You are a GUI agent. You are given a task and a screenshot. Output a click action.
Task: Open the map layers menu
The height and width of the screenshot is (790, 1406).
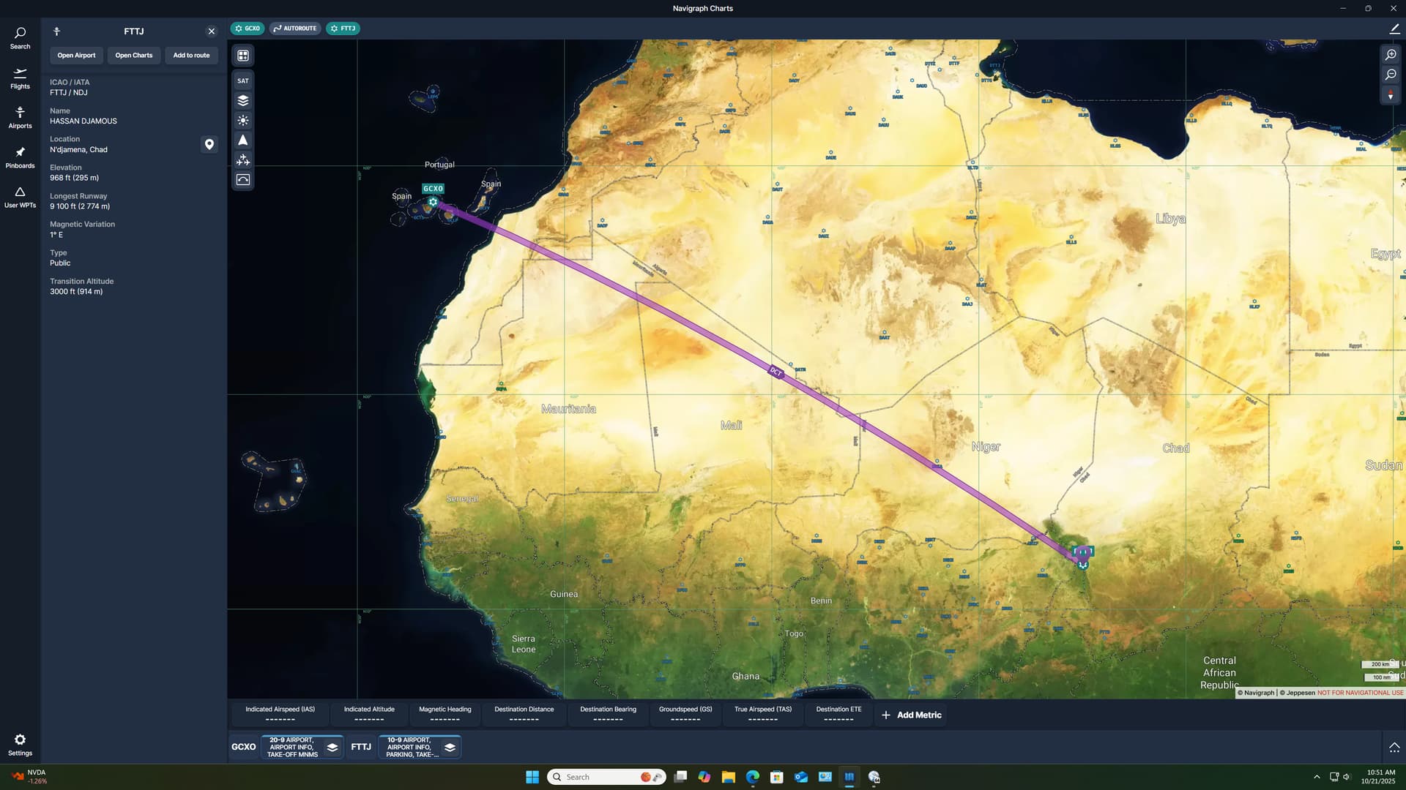[x=243, y=101]
